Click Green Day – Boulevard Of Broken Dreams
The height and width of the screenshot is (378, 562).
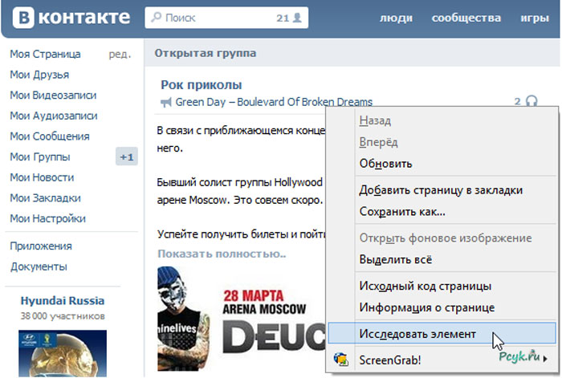click(274, 102)
